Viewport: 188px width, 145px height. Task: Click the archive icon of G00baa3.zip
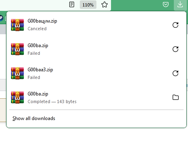click(x=17, y=73)
